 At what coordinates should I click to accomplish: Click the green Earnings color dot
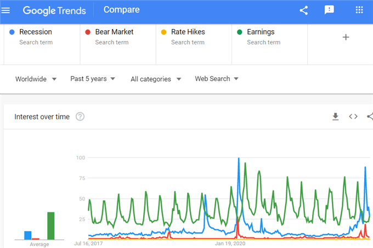240,32
